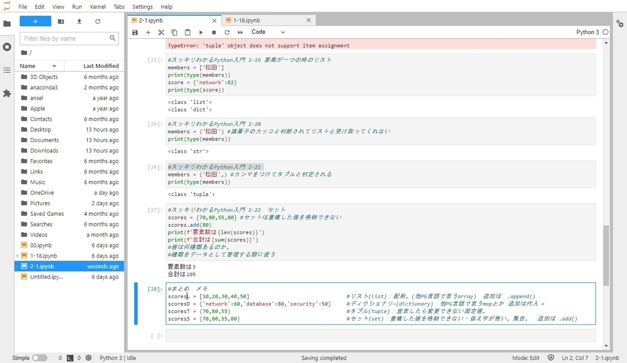Click the empty code cell at the bottom

point(380,335)
